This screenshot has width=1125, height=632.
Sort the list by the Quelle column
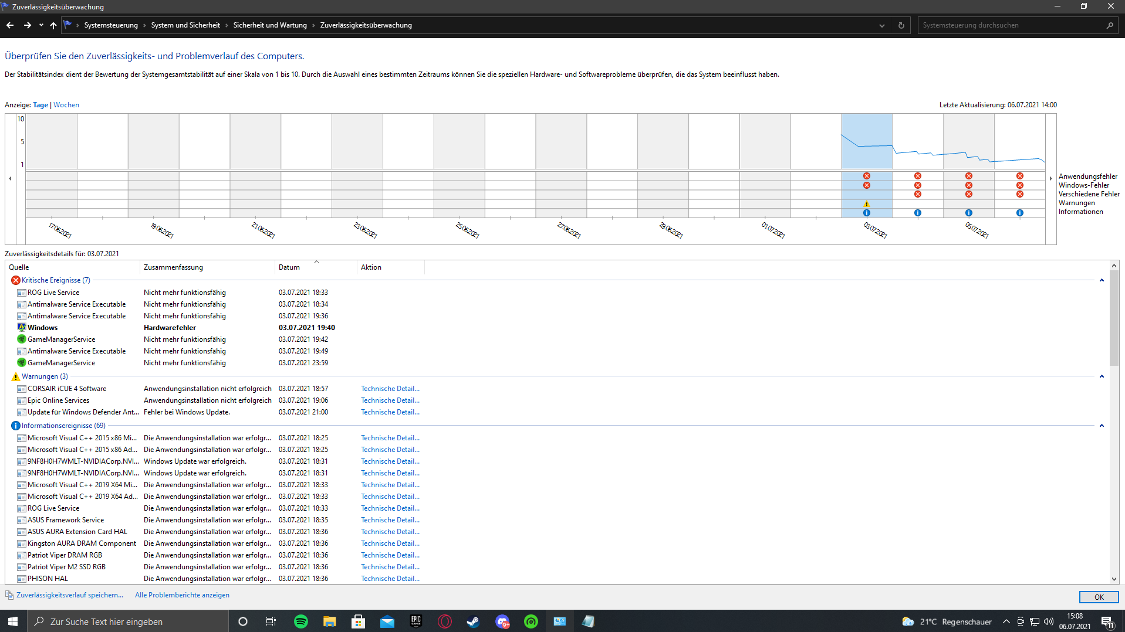(x=73, y=267)
